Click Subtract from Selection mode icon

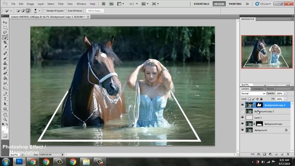(28, 11)
